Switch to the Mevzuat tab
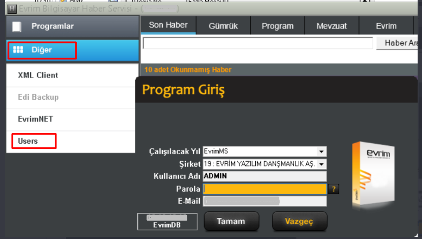Image resolution: width=422 pixels, height=239 pixels. coord(332,26)
